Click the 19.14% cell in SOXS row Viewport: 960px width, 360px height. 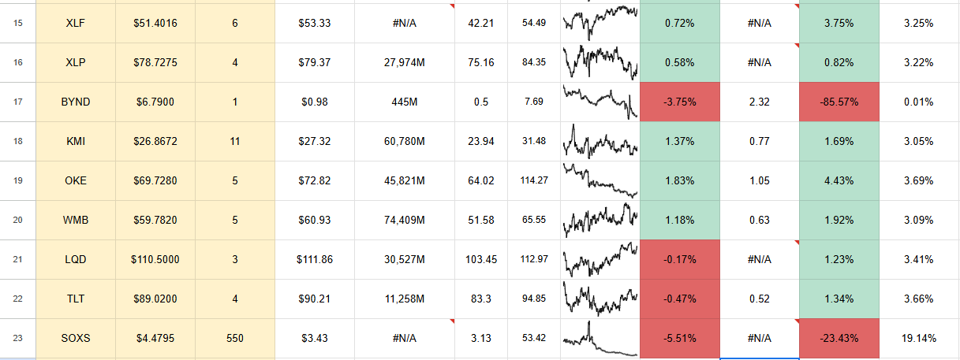(919, 338)
